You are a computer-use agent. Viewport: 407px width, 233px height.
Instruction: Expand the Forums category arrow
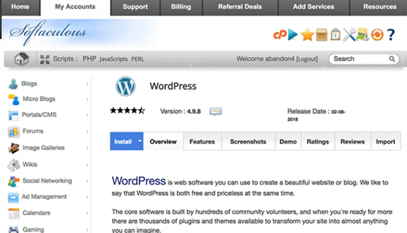tap(88, 131)
